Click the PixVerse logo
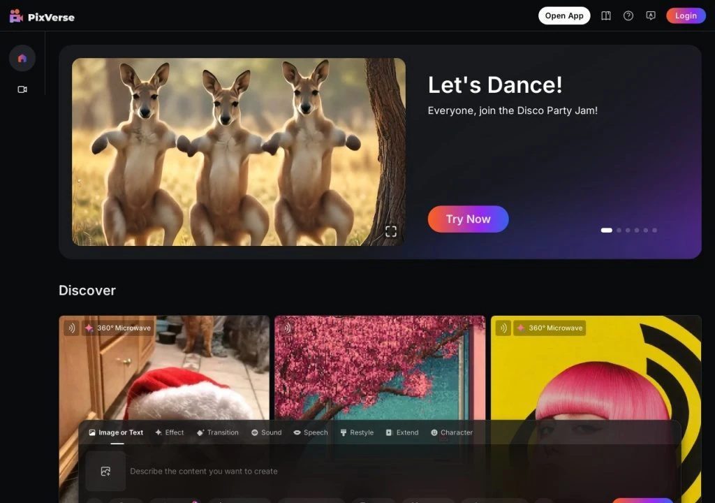Viewport: 715px width, 503px height. 42,16
